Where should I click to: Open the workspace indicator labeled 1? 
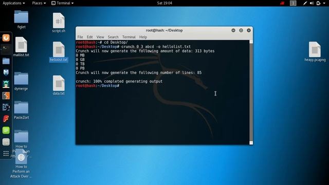pos(293,3)
